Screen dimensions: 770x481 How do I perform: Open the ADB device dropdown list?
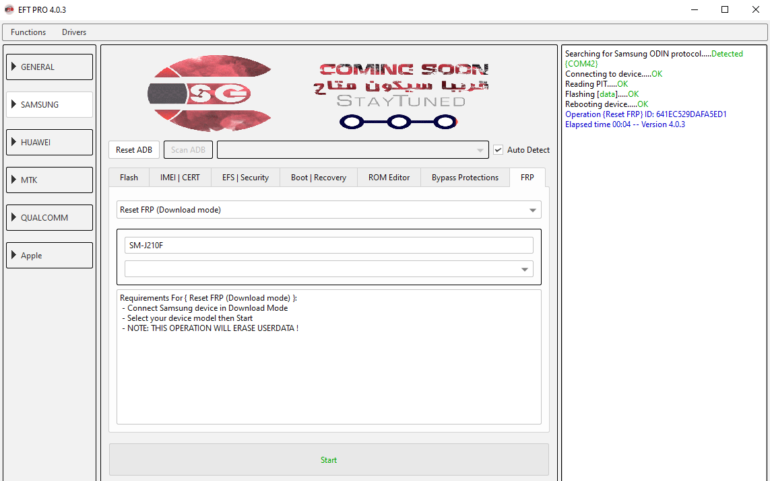pos(352,150)
